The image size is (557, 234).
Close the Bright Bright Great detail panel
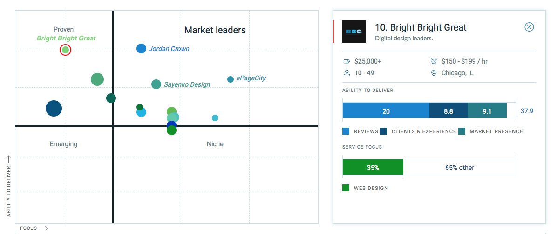point(529,27)
